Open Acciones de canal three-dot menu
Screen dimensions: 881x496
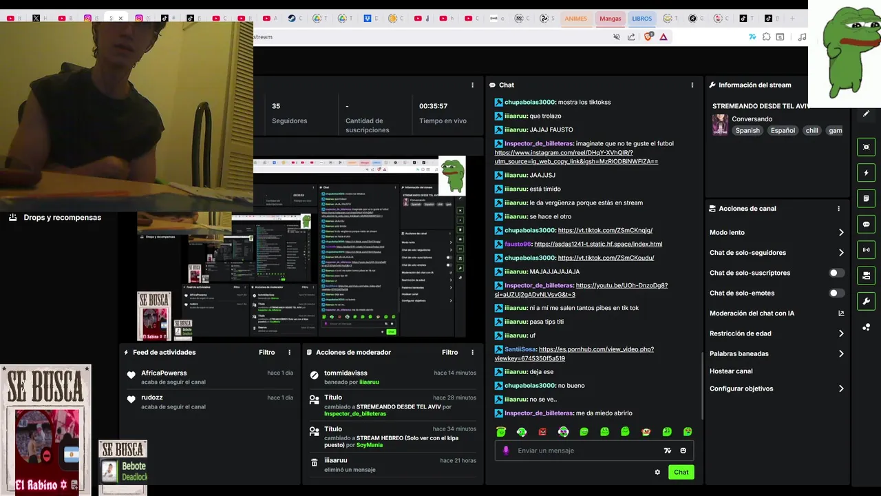pos(838,209)
